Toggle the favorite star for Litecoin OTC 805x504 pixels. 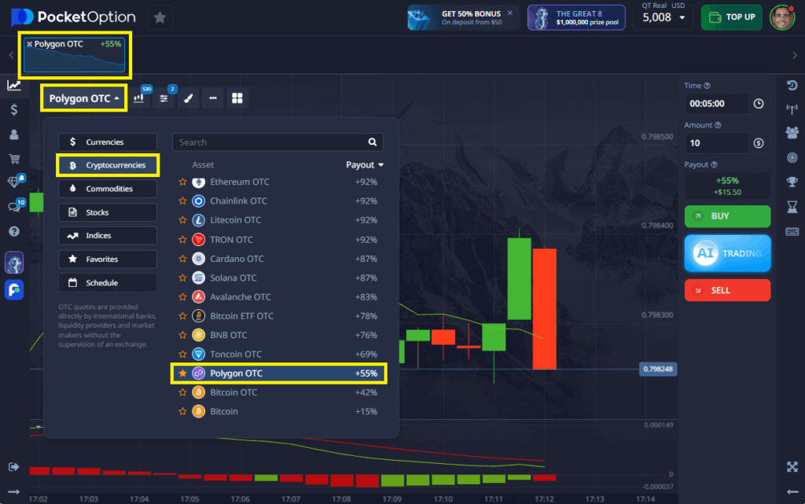click(x=181, y=220)
